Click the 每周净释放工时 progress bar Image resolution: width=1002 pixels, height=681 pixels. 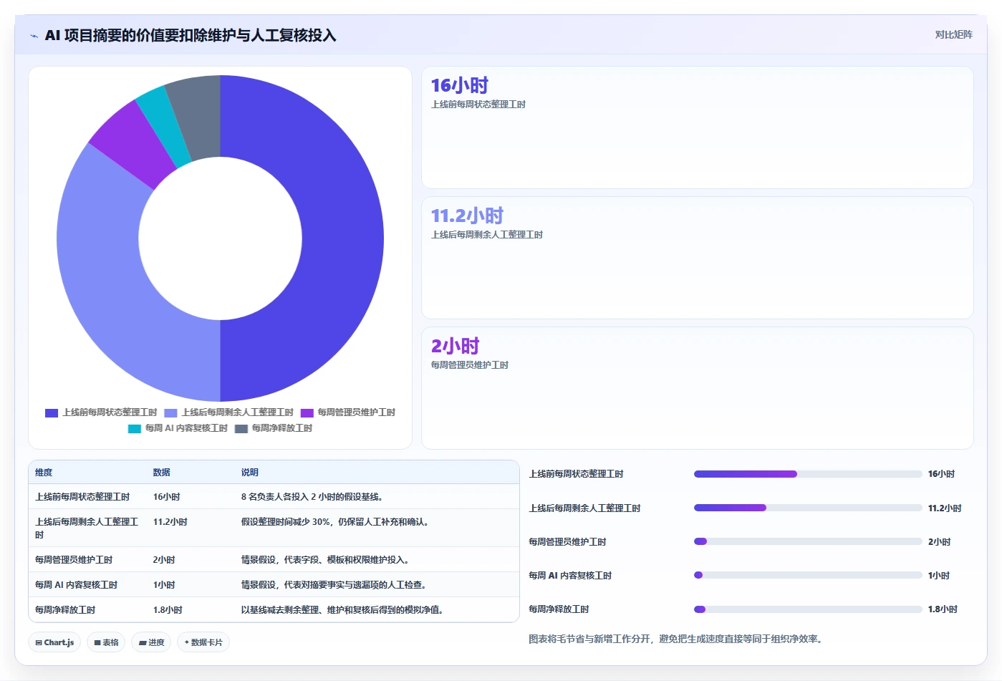(x=808, y=609)
